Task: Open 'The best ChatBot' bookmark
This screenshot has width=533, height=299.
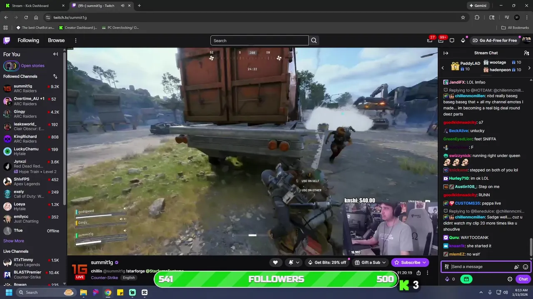Action: [35, 28]
